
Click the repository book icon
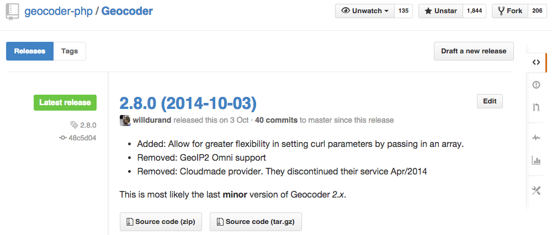13,12
